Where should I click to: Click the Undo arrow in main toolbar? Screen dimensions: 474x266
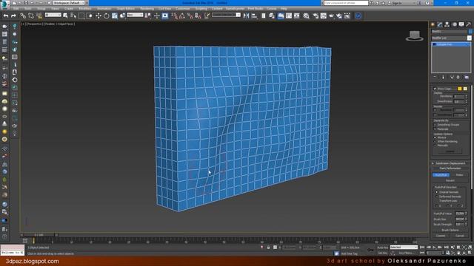click(x=6, y=16)
